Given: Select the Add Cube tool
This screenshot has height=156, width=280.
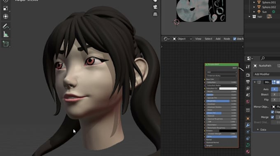Looking at the screenshot, I should tap(5, 44).
